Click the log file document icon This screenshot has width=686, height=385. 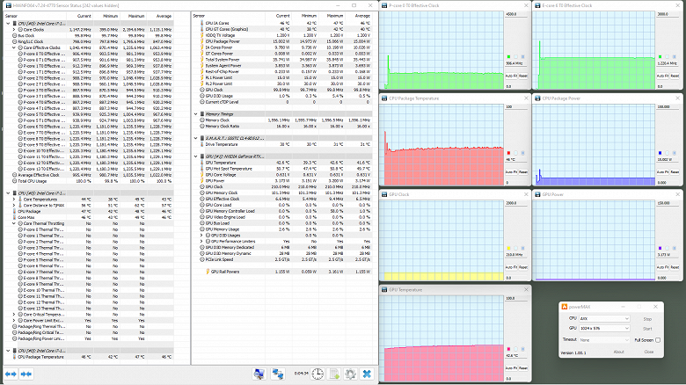pyautogui.click(x=334, y=374)
